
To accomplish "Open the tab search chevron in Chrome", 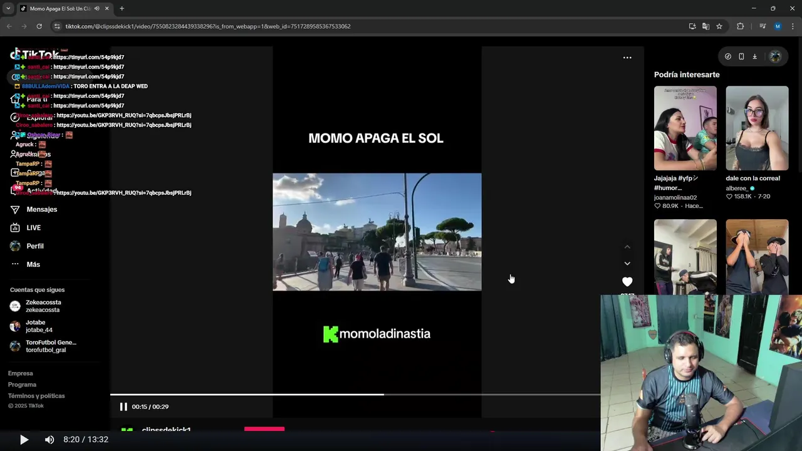I will point(8,9).
